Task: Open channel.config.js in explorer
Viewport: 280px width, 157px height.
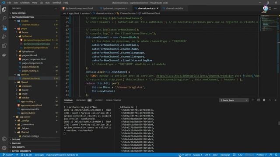Action: pos(31,136)
